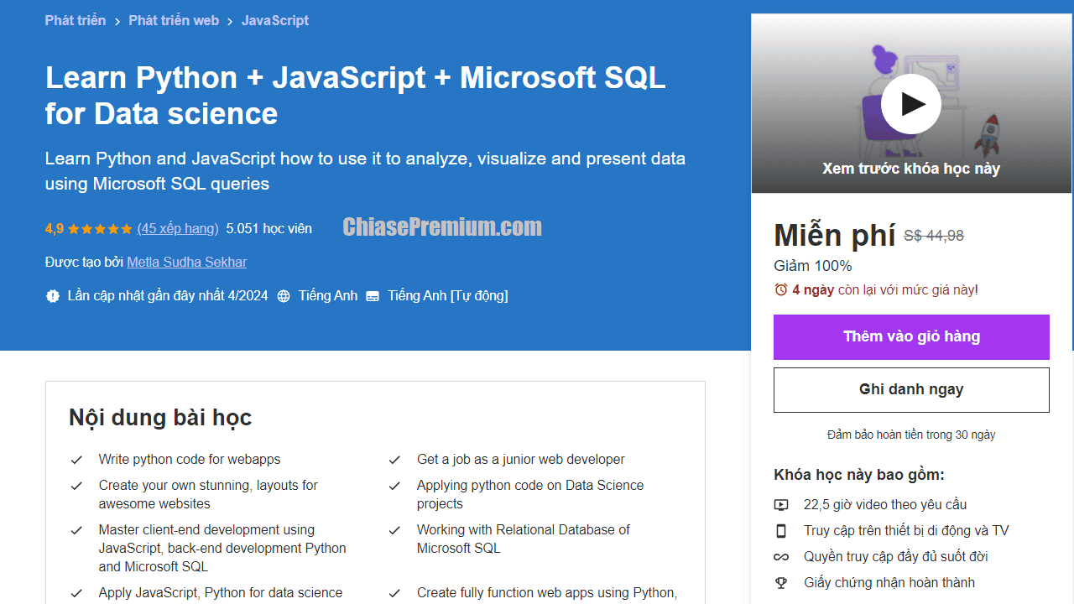Click Ghi danh ngay button

pos(911,389)
